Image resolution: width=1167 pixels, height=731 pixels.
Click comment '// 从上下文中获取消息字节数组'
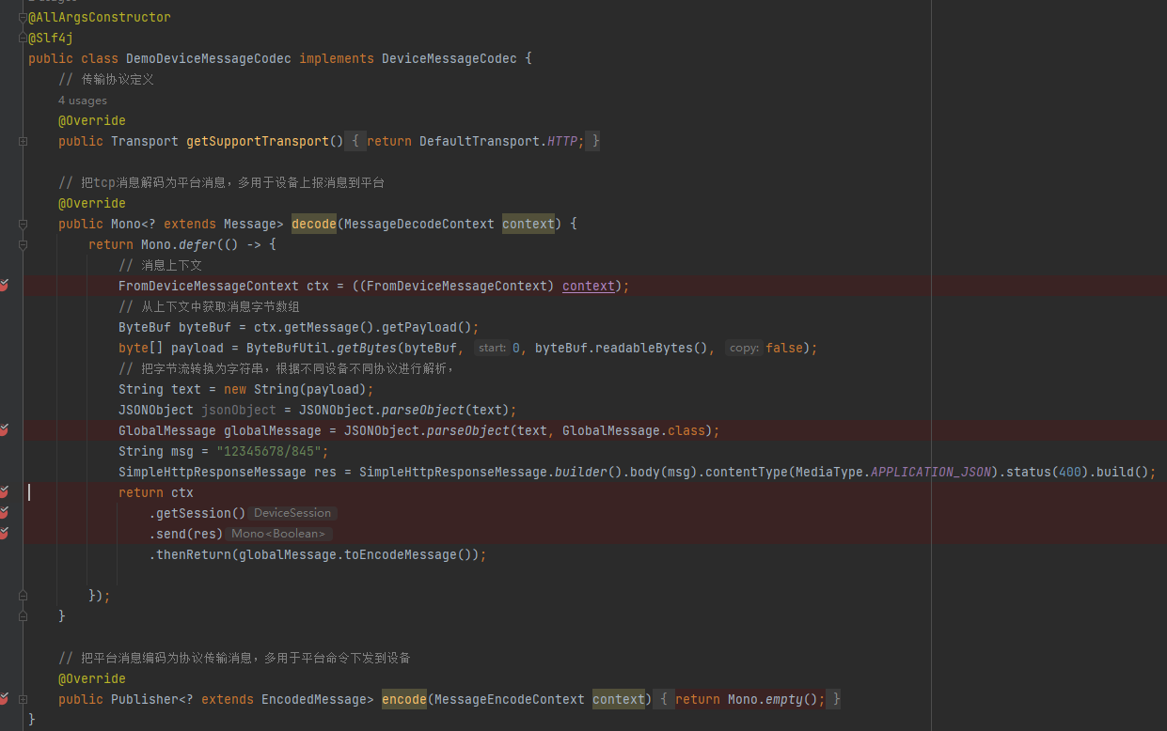[x=209, y=306]
